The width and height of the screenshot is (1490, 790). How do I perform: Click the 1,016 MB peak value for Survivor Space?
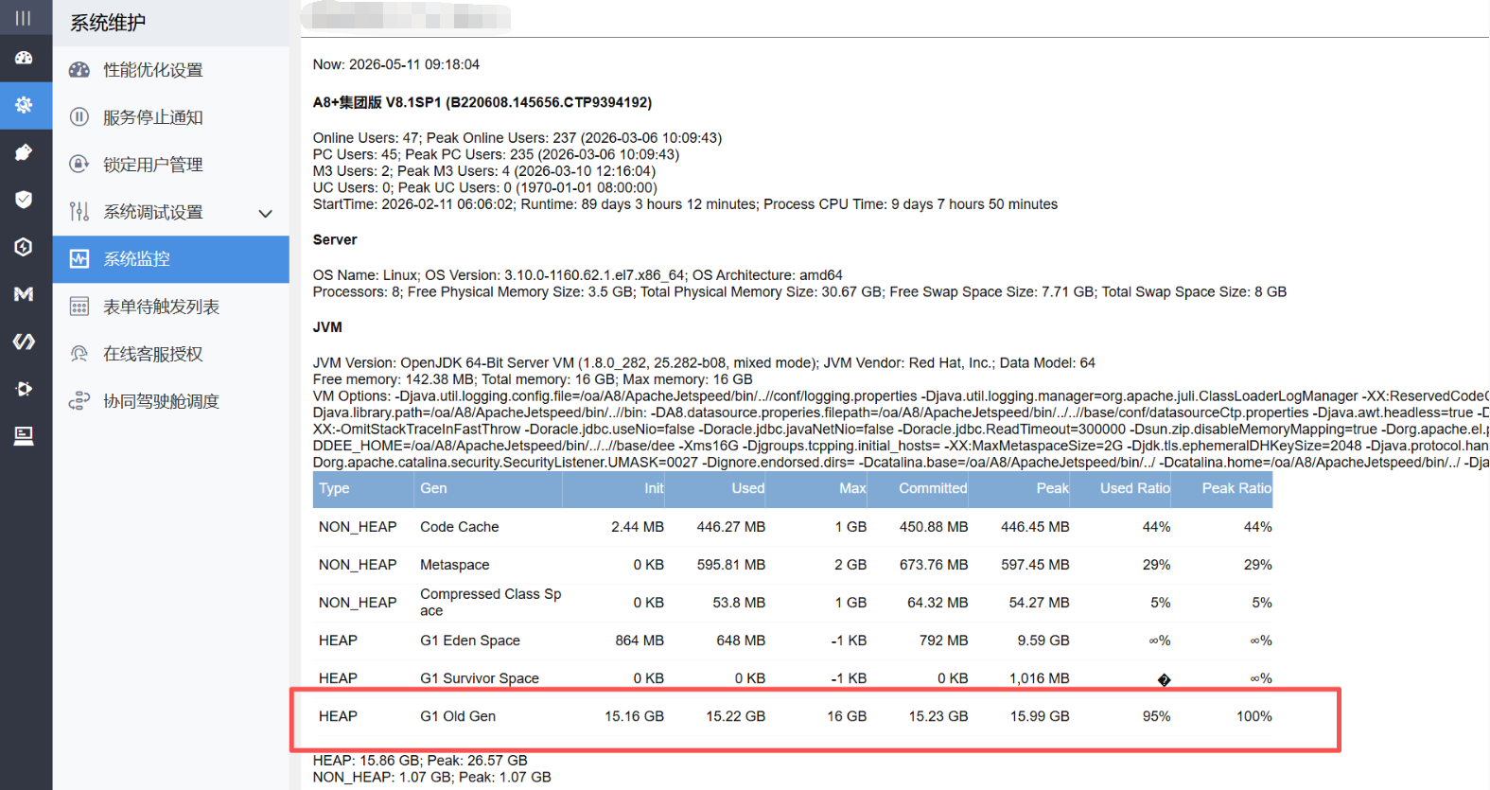[x=1039, y=678]
